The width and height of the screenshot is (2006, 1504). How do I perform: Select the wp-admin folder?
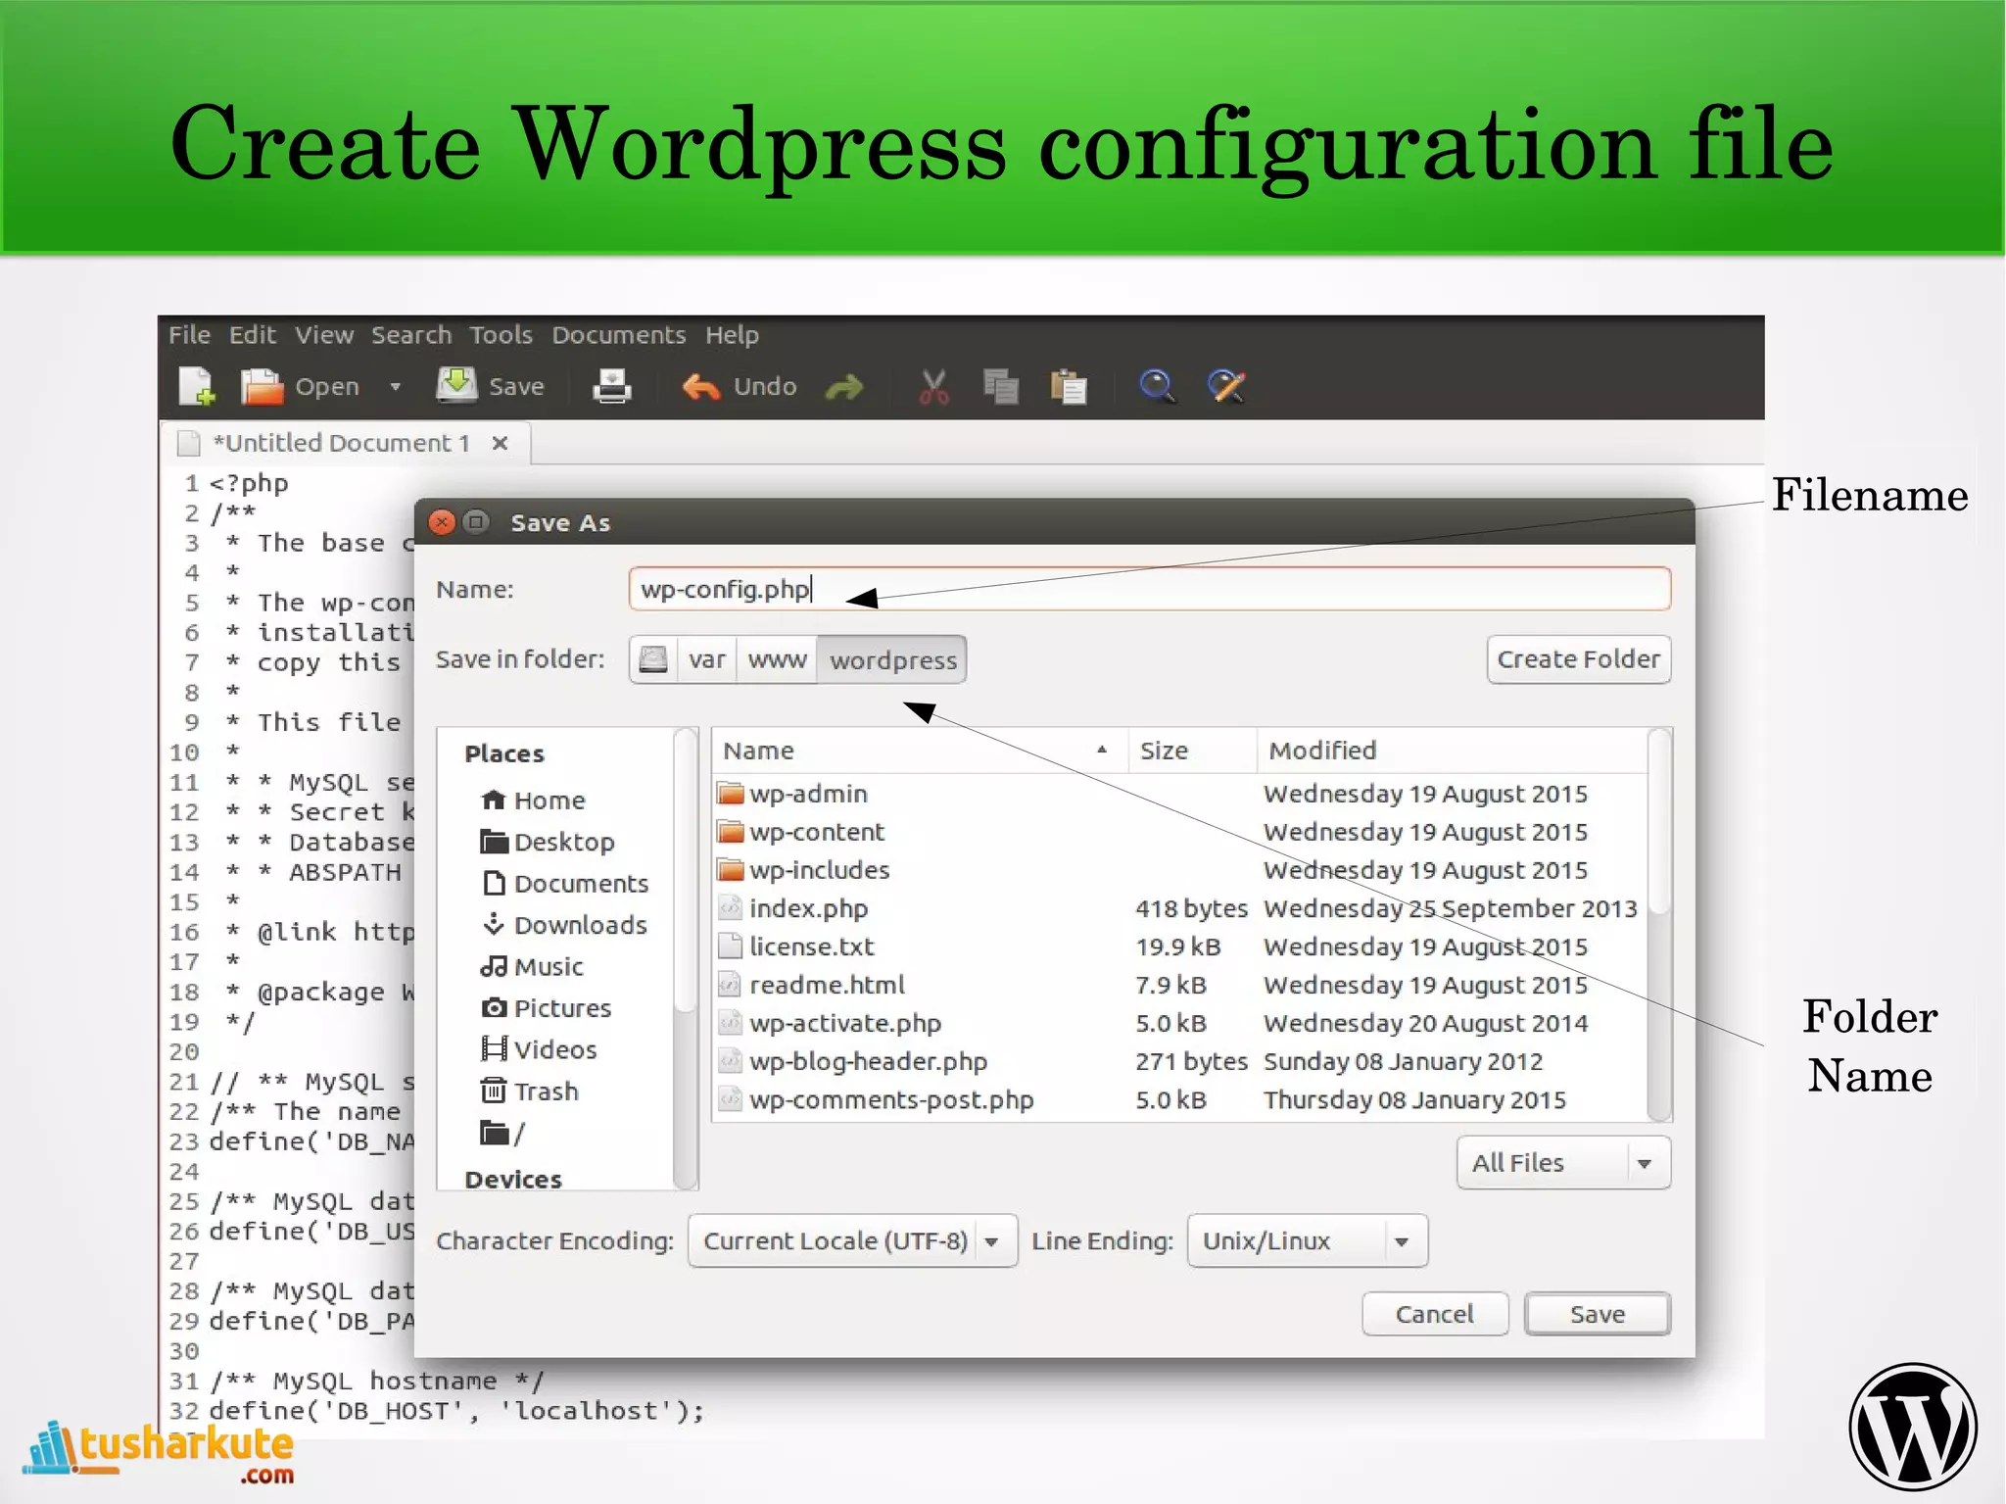tap(1179, 794)
